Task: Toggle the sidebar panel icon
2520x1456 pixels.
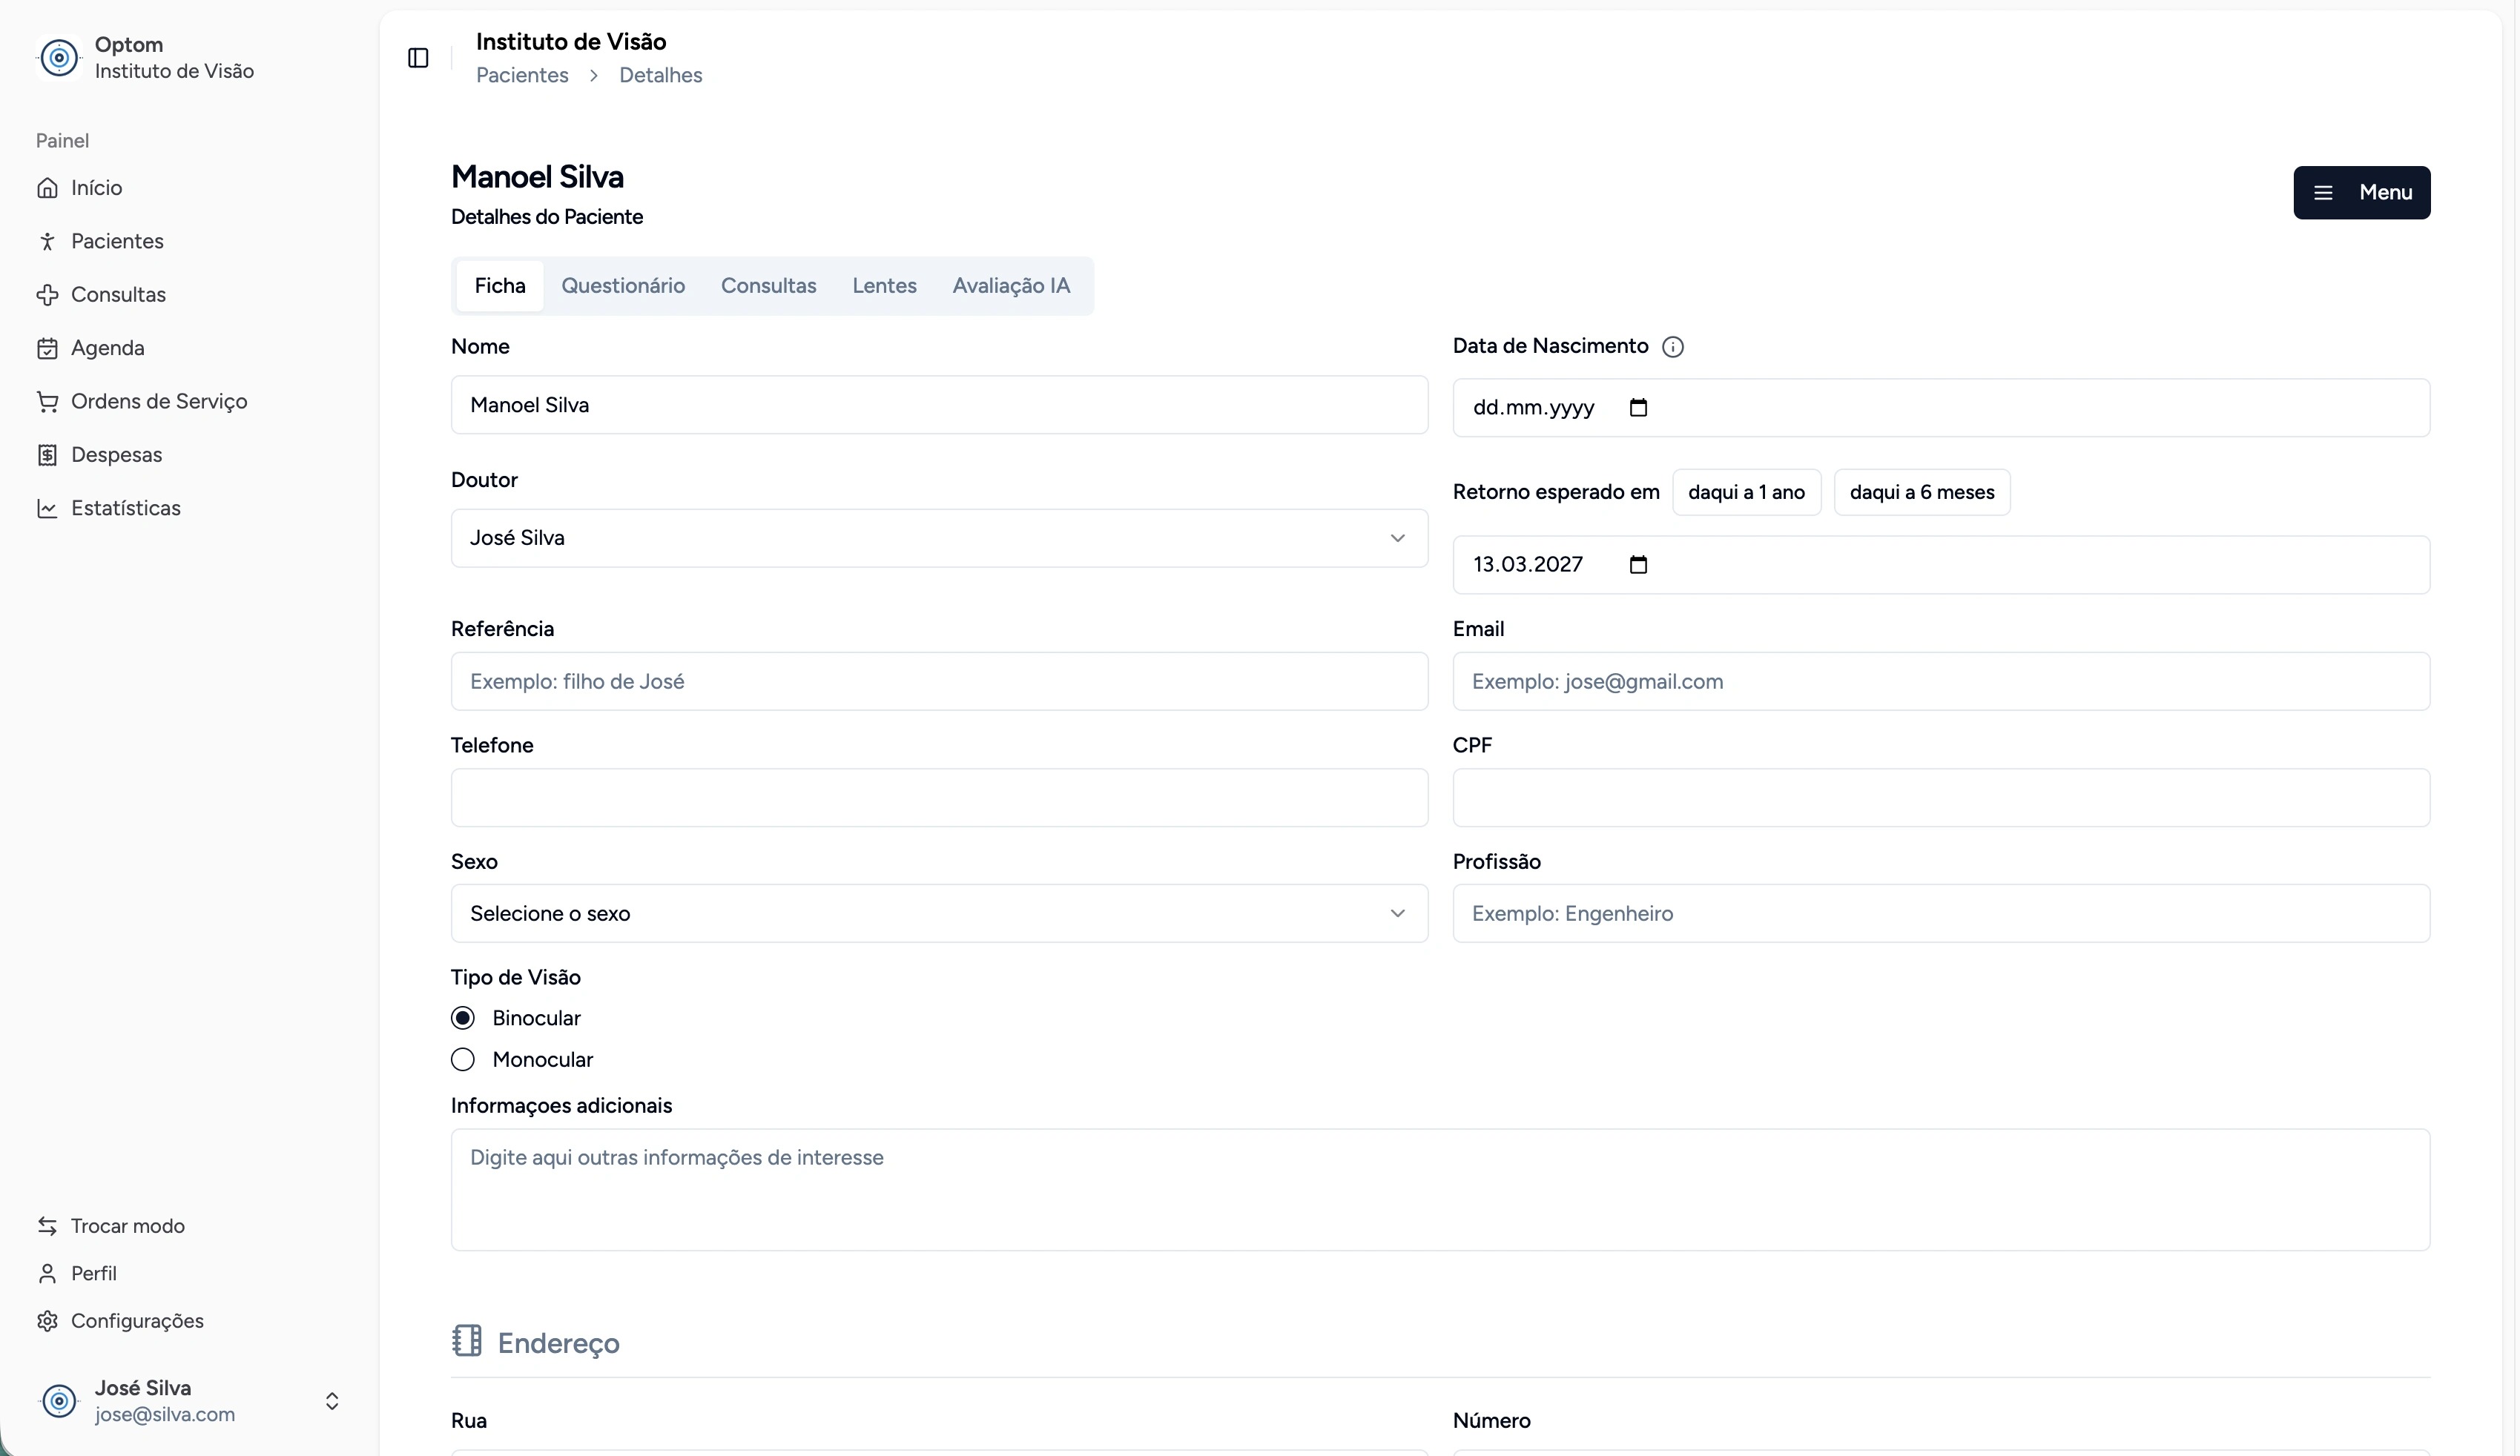Action: coord(418,58)
